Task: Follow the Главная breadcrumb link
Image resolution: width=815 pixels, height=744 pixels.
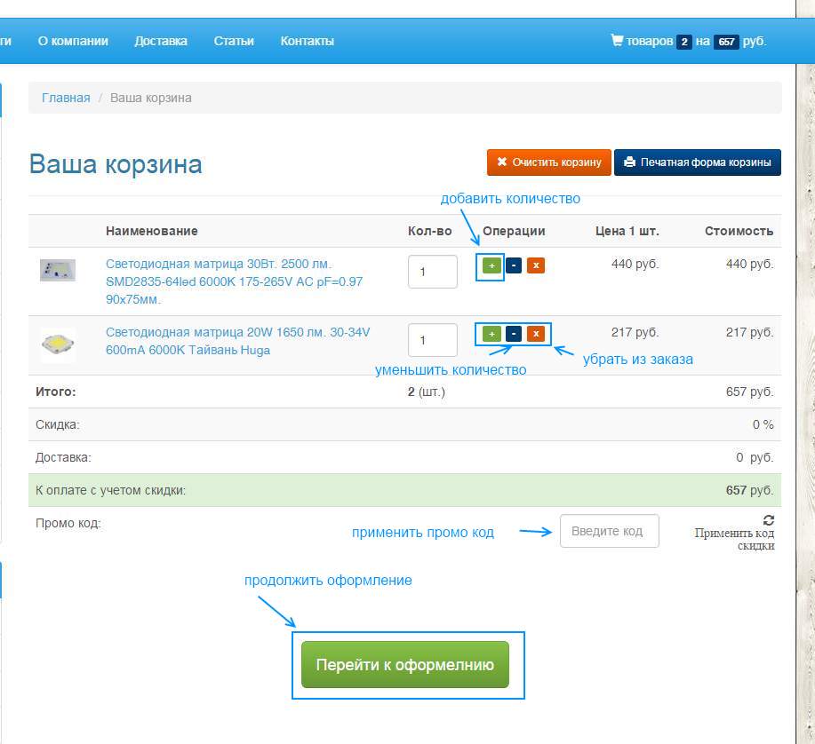Action: (x=66, y=98)
